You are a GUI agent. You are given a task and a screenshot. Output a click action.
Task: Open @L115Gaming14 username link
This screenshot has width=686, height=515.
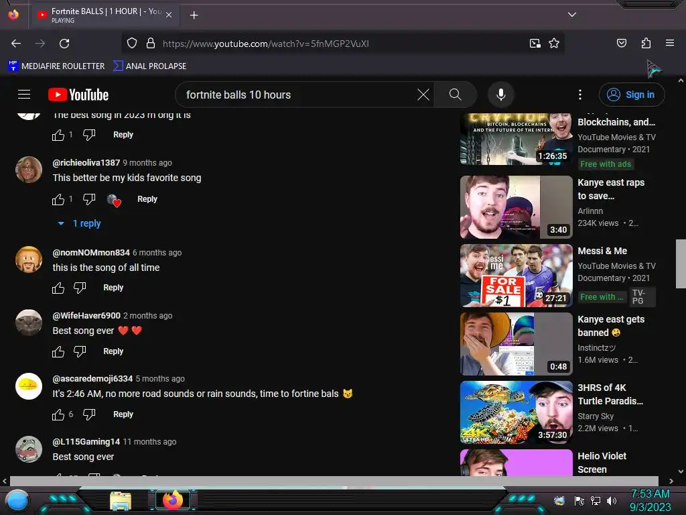pyautogui.click(x=86, y=441)
